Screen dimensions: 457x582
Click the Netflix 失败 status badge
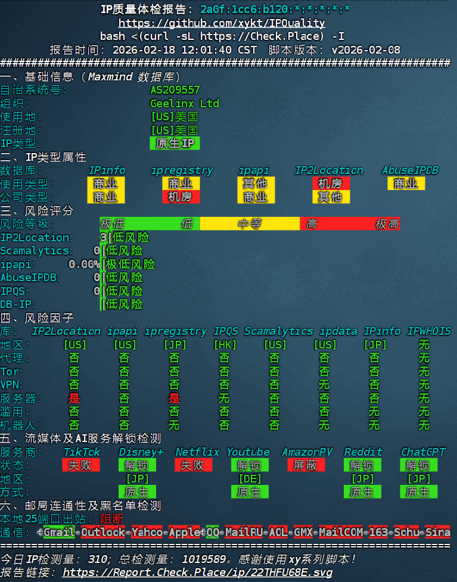coord(194,465)
